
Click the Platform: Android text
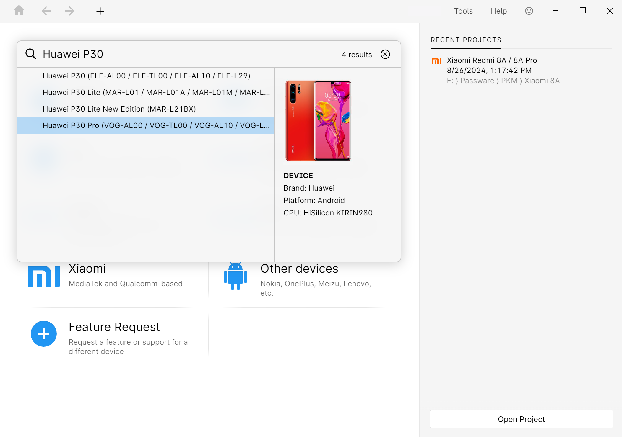click(314, 200)
